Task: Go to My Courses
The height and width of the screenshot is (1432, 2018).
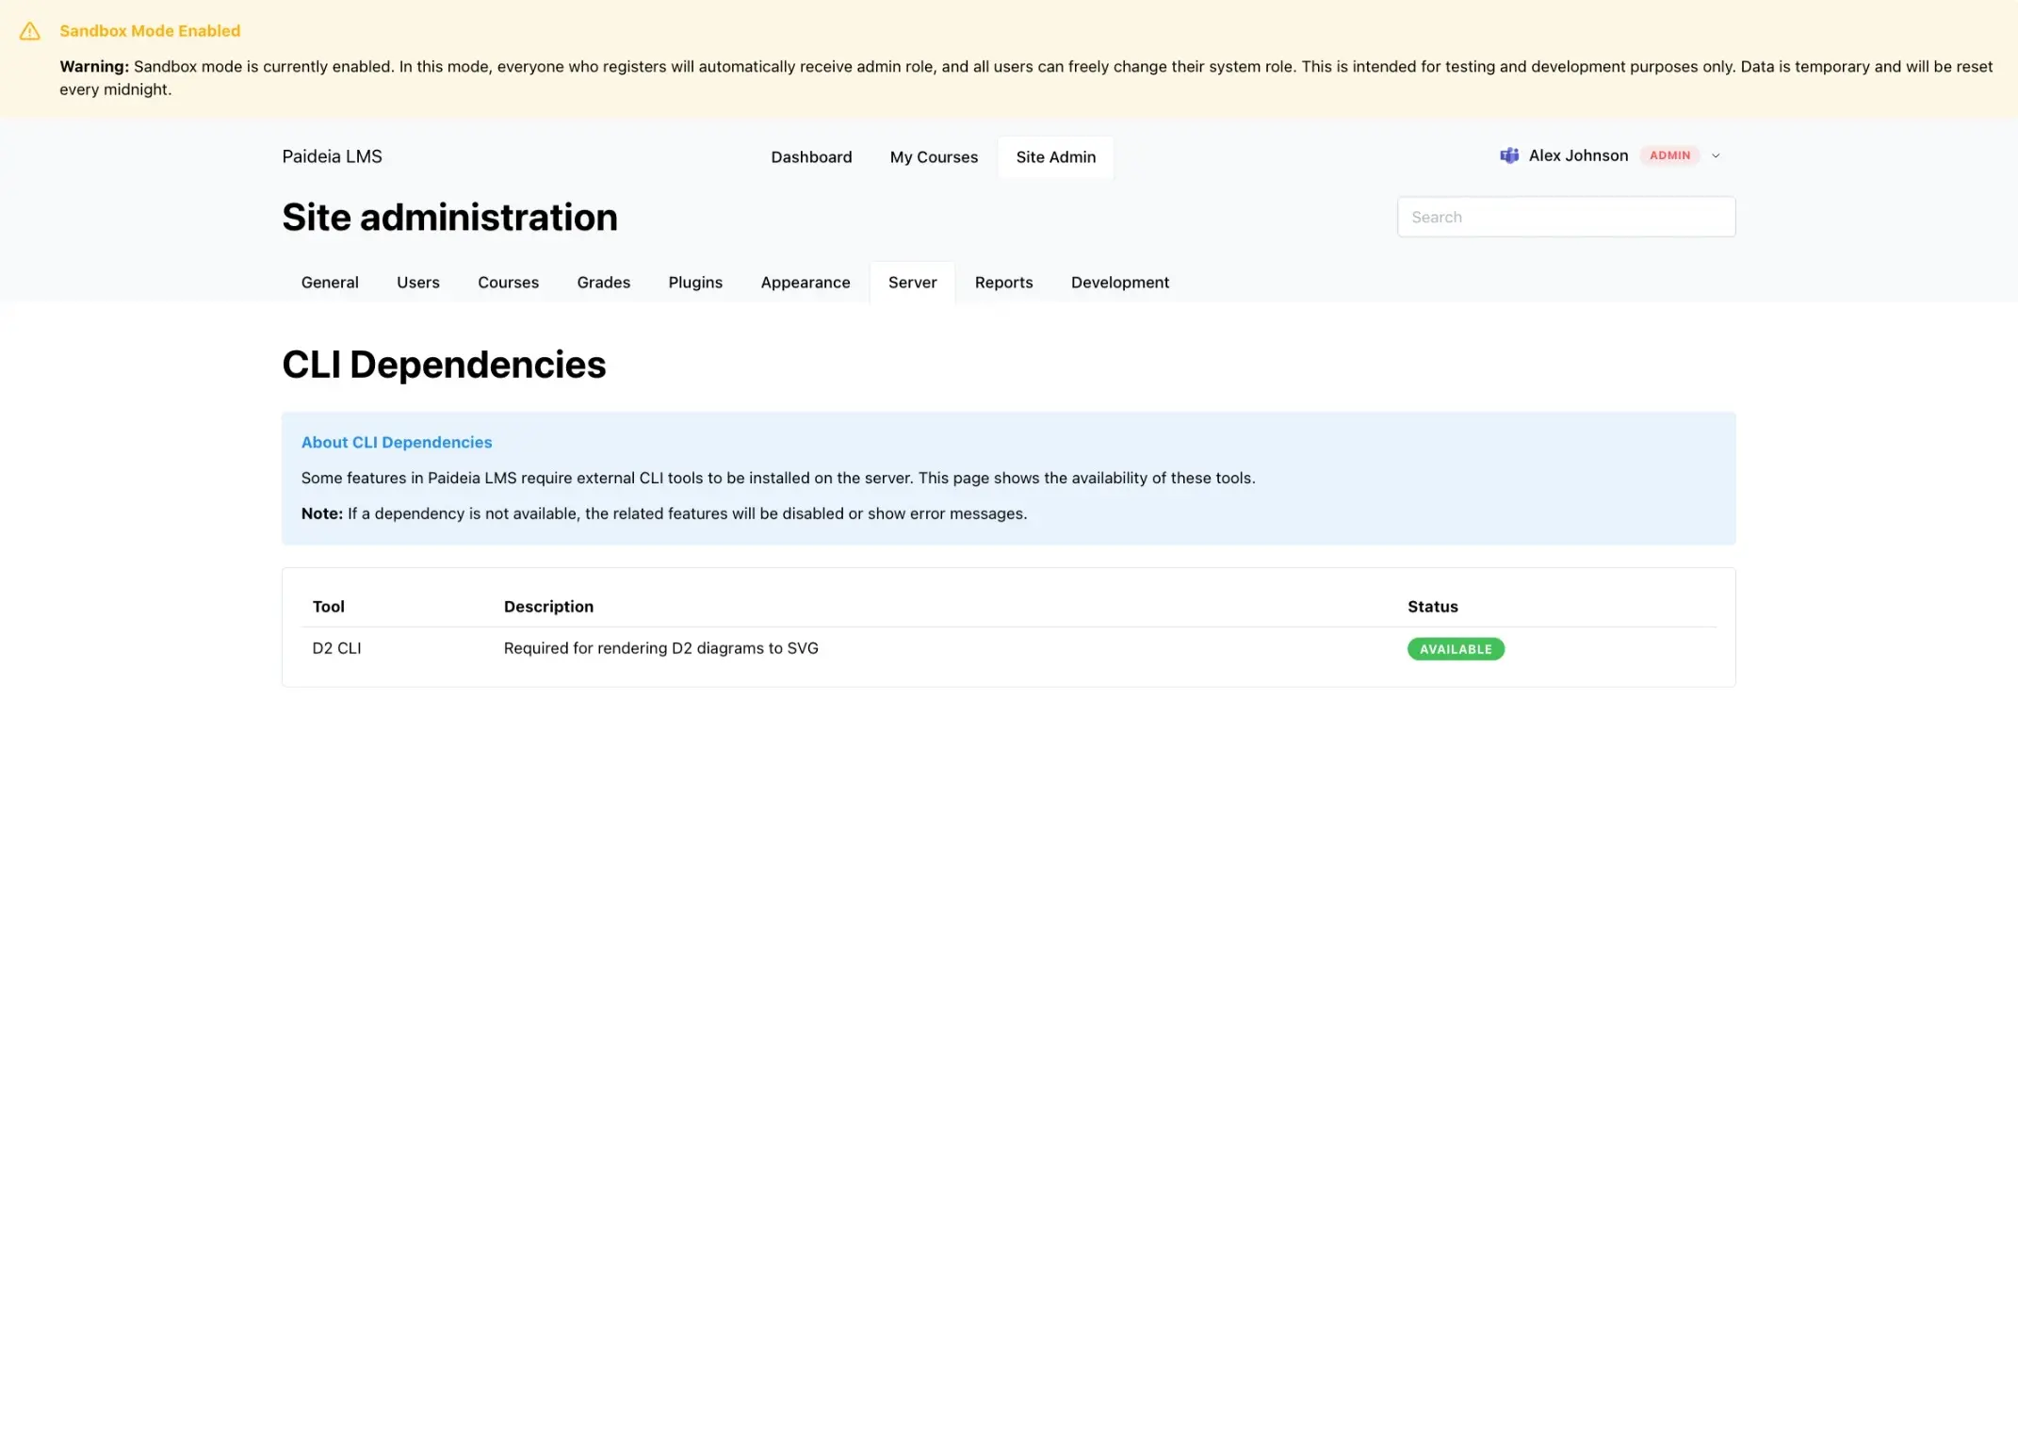Action: (x=933, y=157)
